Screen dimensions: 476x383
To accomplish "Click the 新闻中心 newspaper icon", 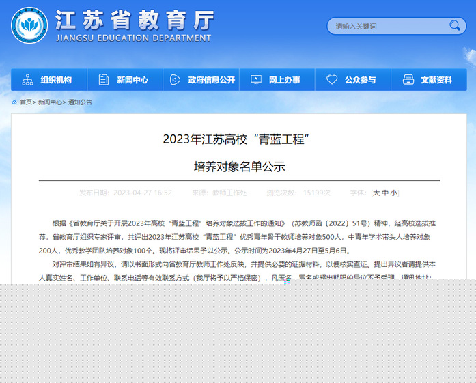I will [104, 80].
